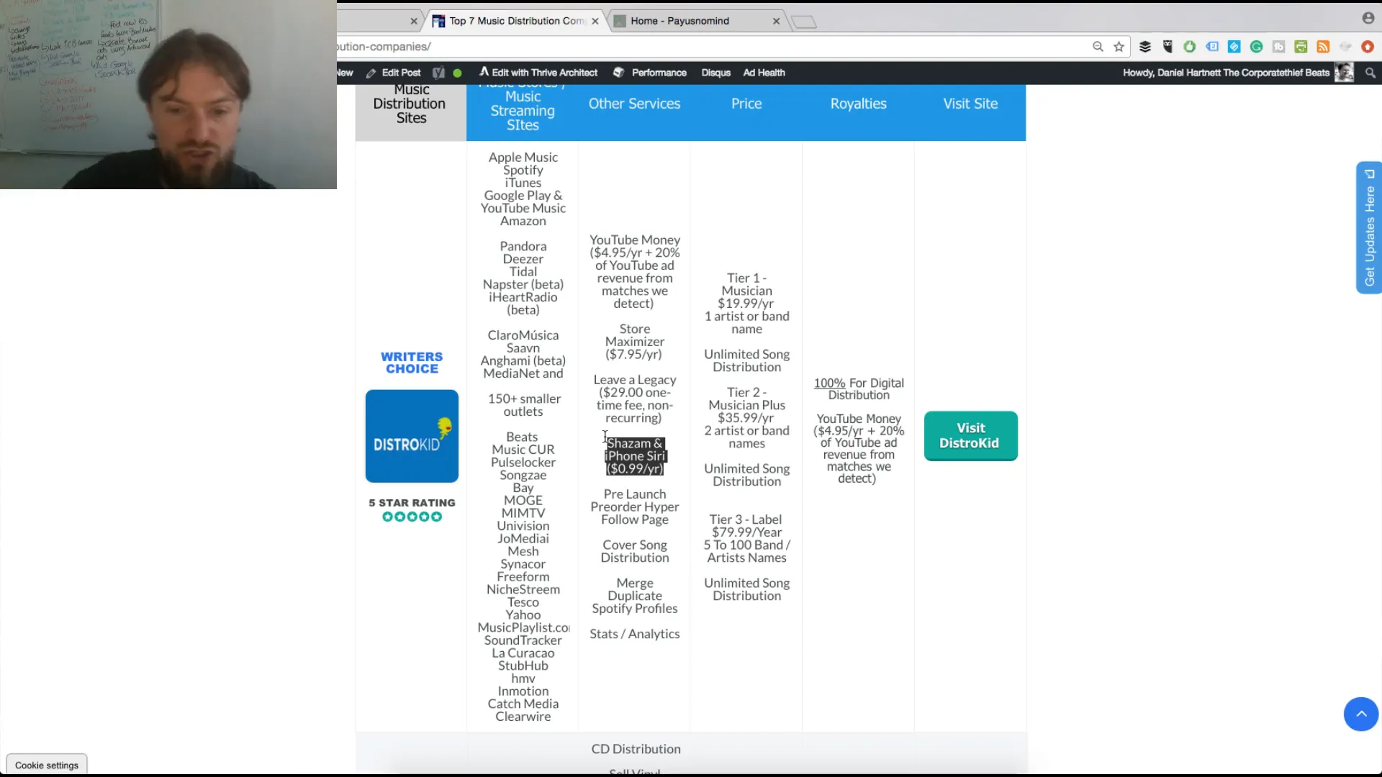Bookmark this page with the star icon
Viewport: 1382px width, 777px height.
pos(1119,47)
